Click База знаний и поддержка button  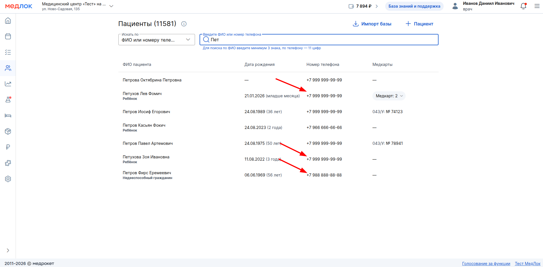(414, 6)
